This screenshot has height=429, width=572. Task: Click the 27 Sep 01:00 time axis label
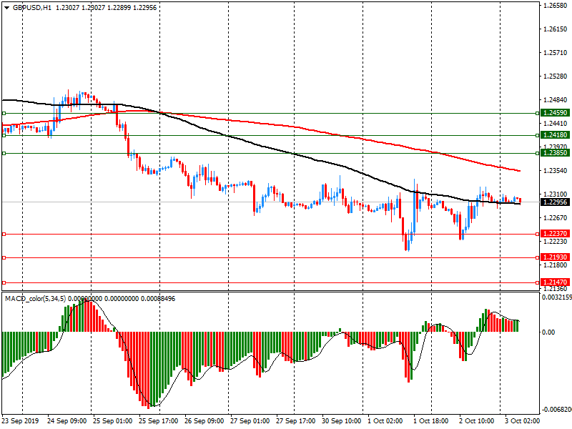(x=250, y=421)
